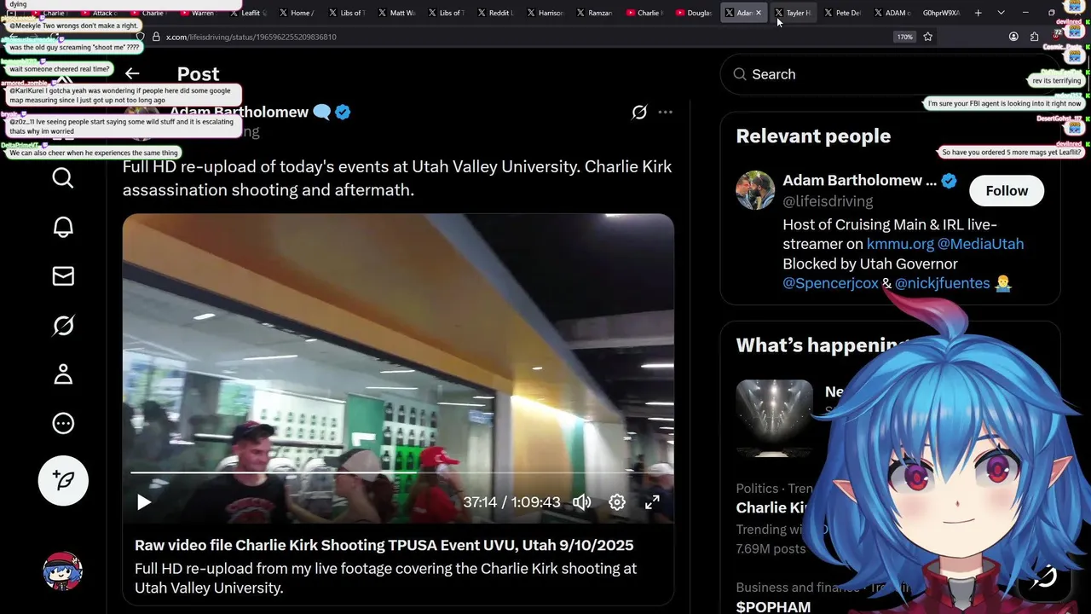The height and width of the screenshot is (614, 1091).
Task: Seek along the video progress bar
Action: tap(398, 472)
